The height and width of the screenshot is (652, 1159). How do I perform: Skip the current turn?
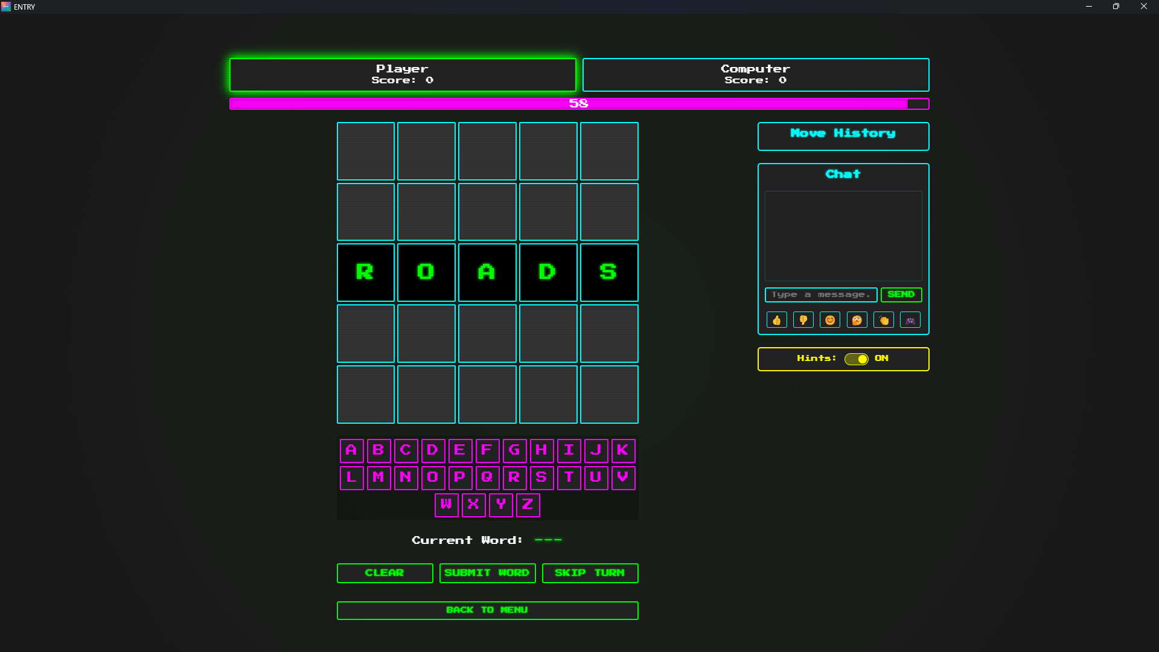pyautogui.click(x=590, y=573)
